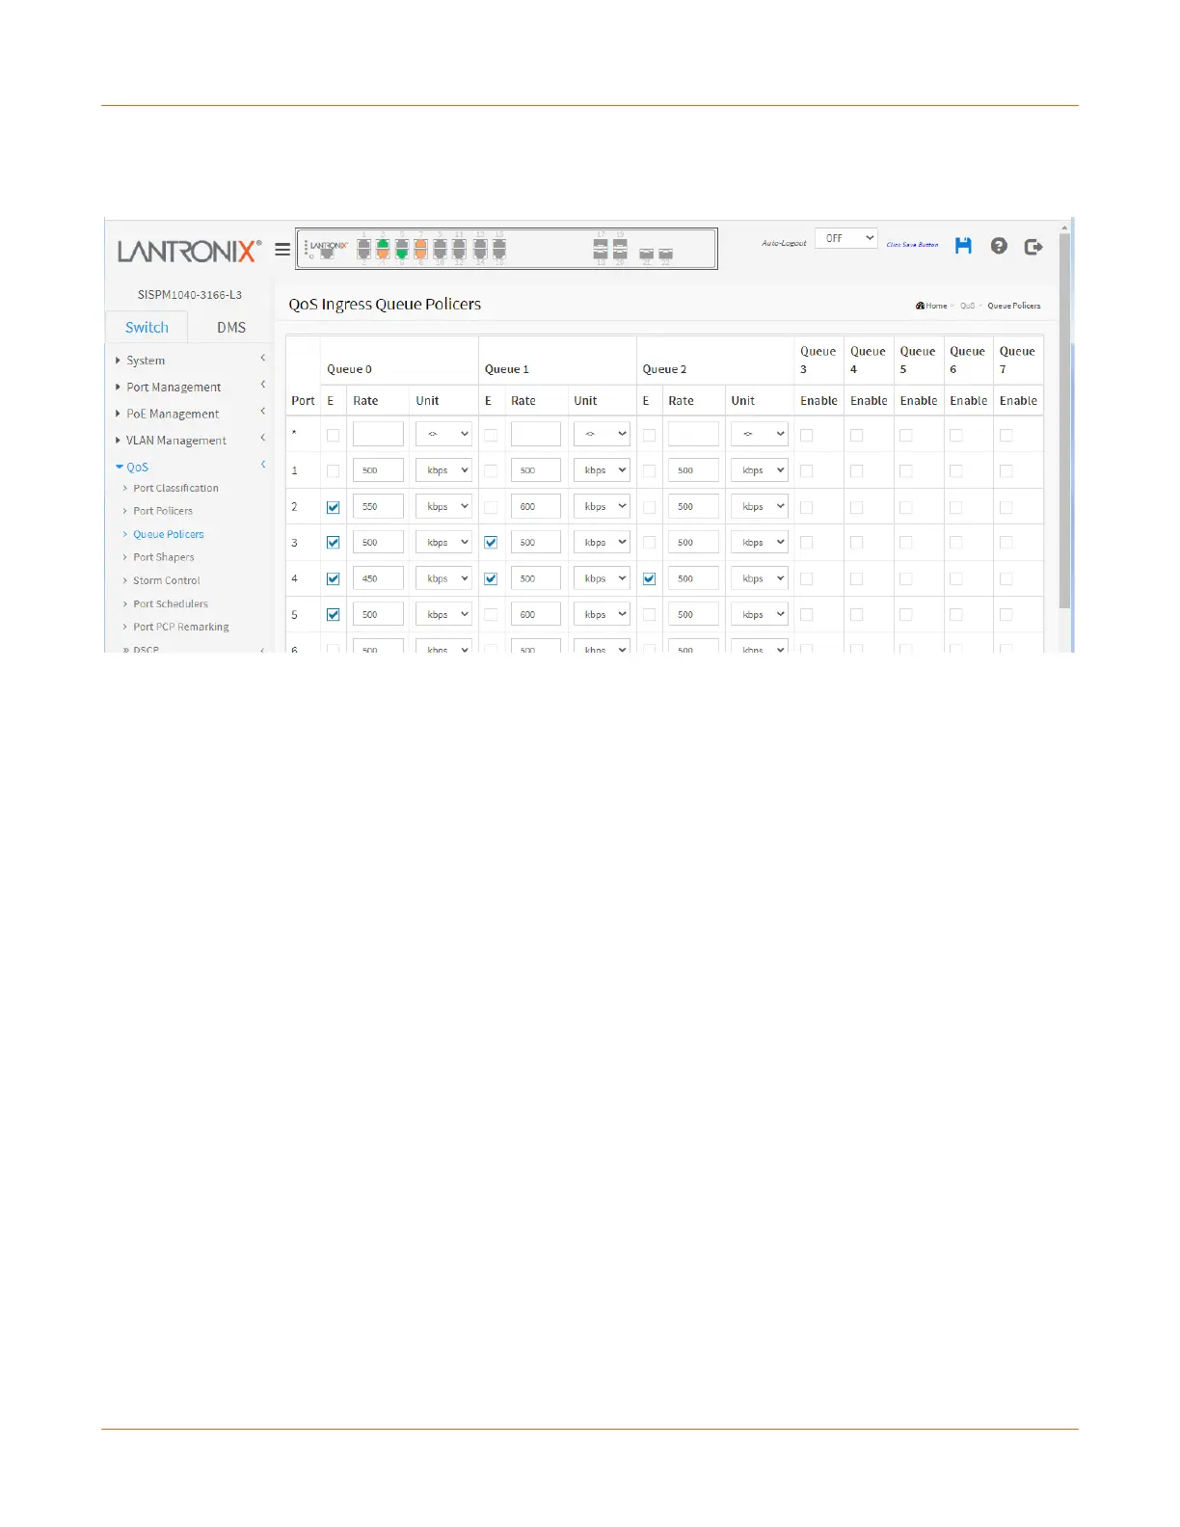The height and width of the screenshot is (1527, 1180).
Task: Switch to the Switch tab
Action: pos(147,327)
